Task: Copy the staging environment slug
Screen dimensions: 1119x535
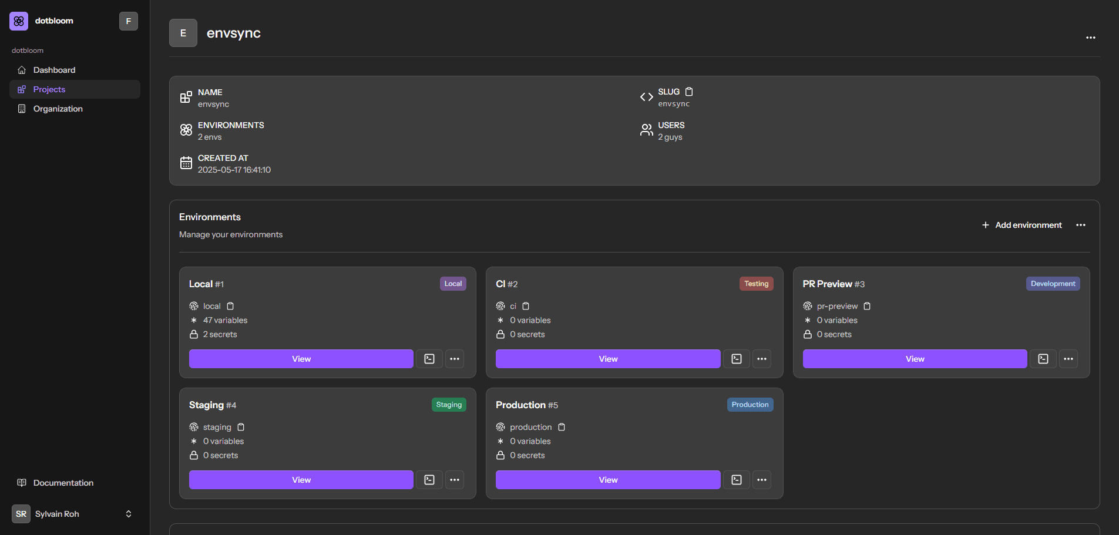Action: (x=241, y=427)
